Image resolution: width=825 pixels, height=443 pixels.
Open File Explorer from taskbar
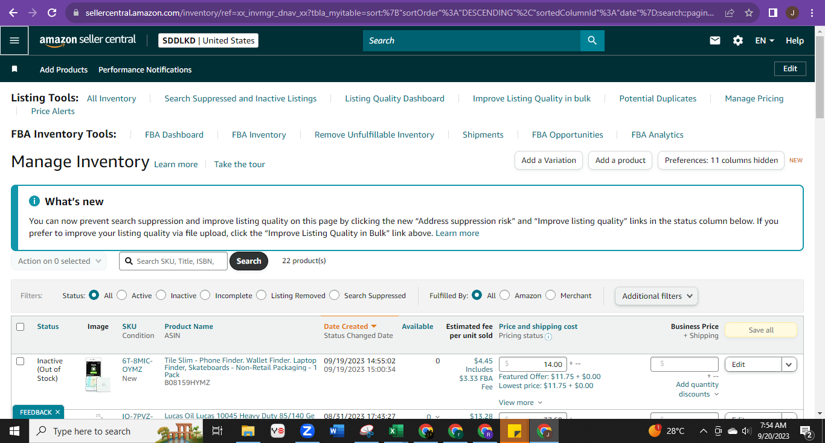[x=248, y=431]
